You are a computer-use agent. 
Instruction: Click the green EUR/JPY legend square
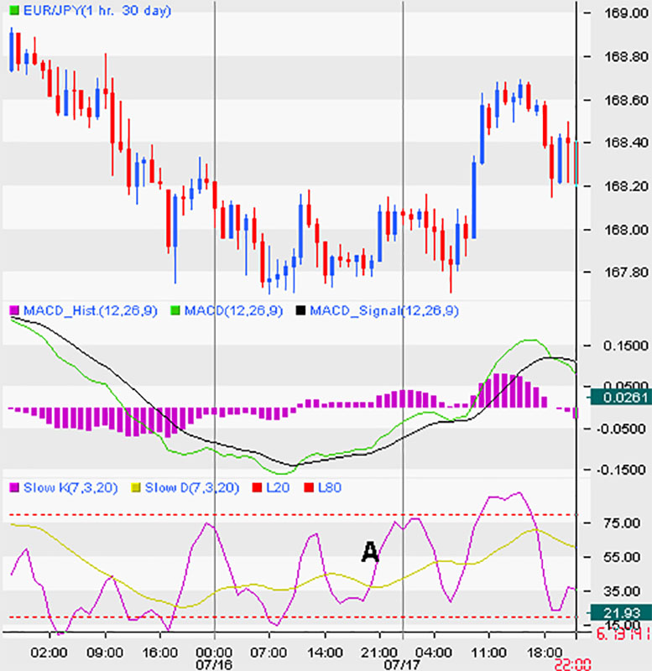point(14,11)
